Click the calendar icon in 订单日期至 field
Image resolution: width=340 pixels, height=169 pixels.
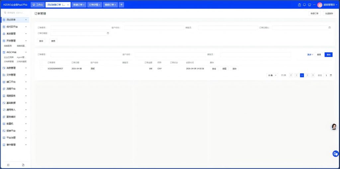(108, 33)
